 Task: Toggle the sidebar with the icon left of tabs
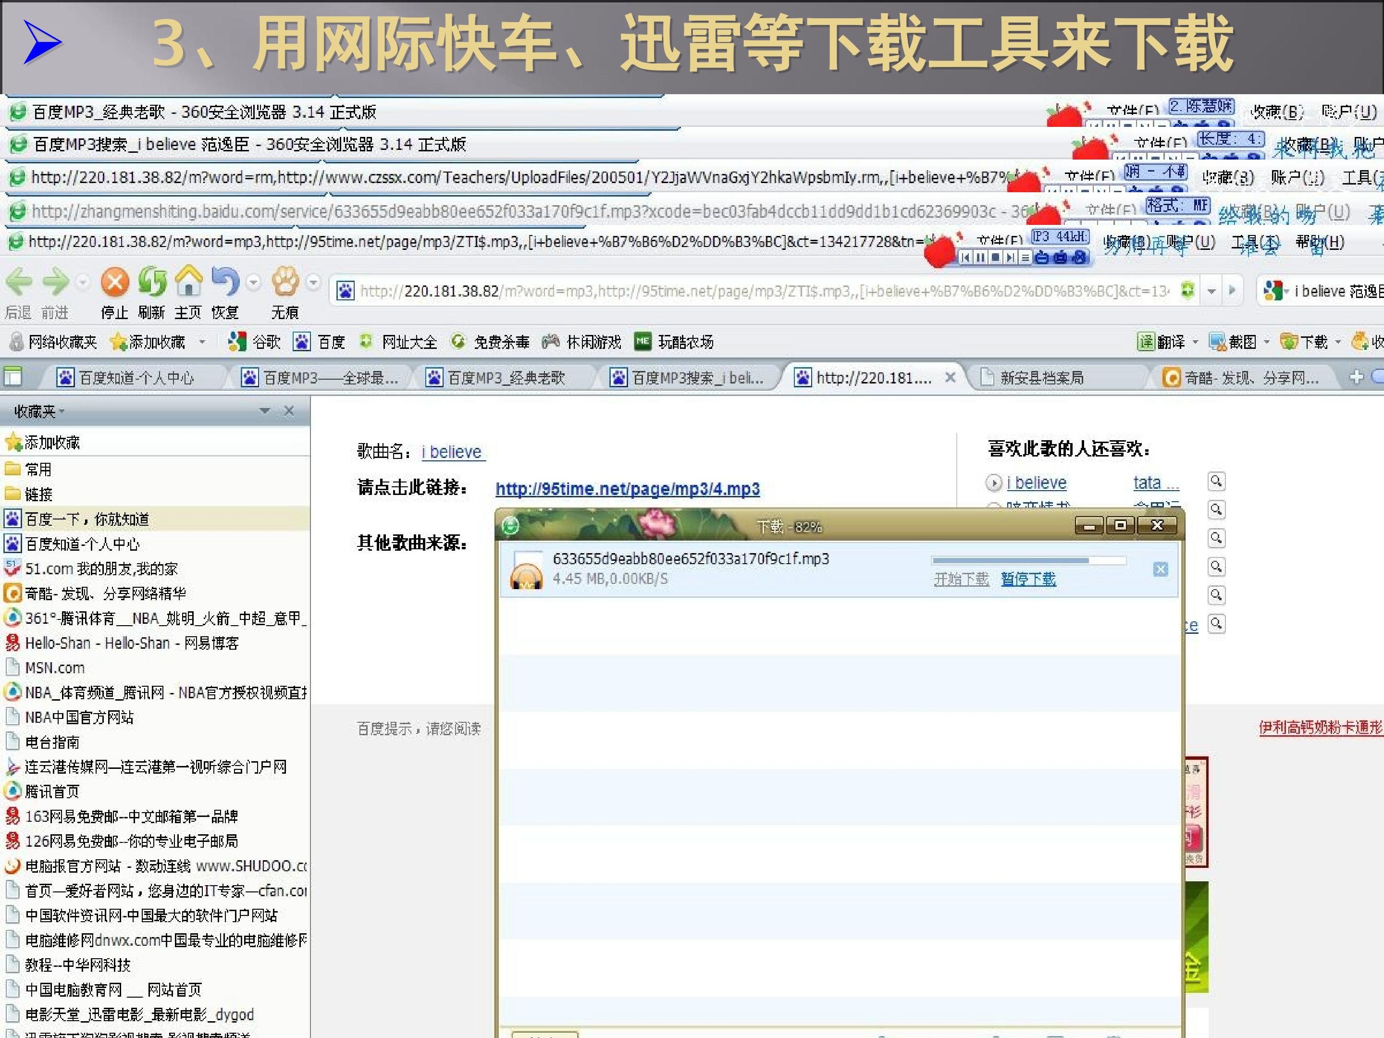pyautogui.click(x=12, y=377)
